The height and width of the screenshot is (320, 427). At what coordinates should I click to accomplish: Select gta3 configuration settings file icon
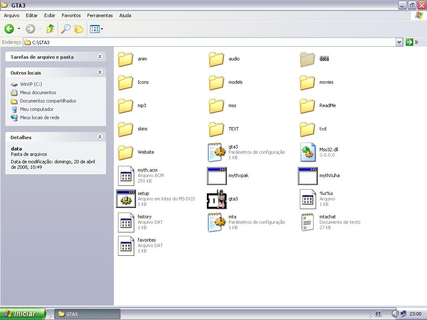(216, 152)
